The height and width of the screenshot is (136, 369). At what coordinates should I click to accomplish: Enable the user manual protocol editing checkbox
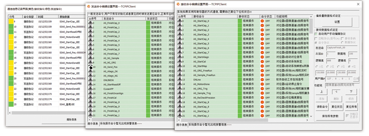pyautogui.click(x=316, y=34)
